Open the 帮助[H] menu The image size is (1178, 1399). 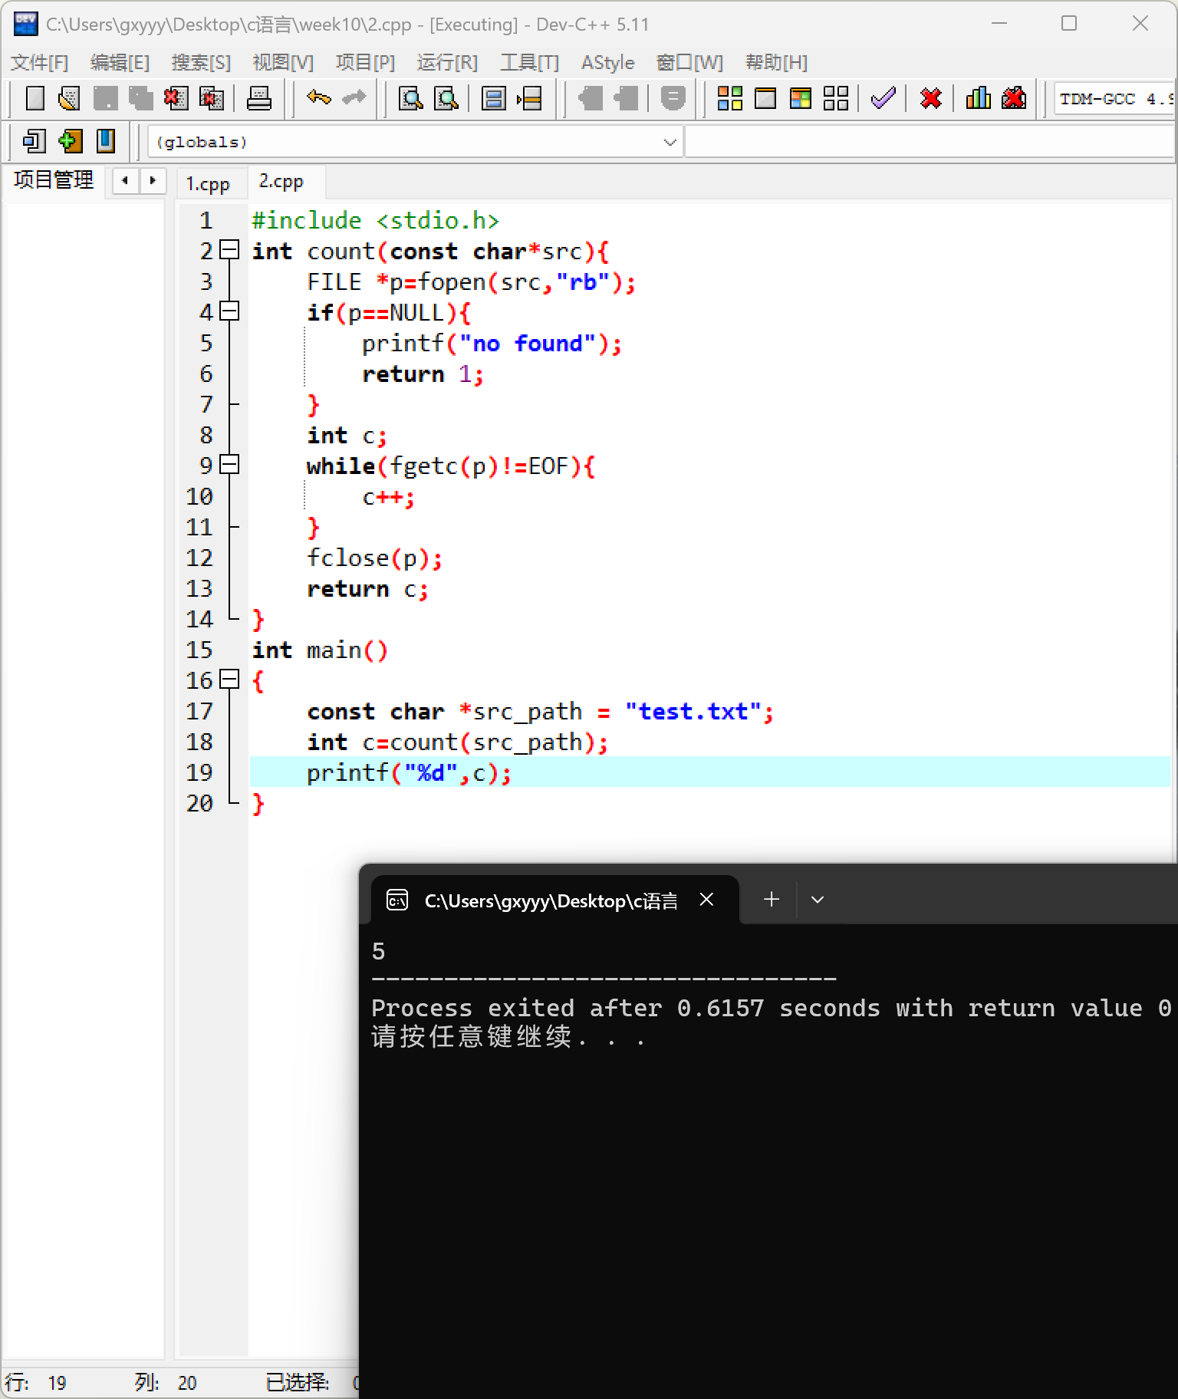[x=776, y=62]
